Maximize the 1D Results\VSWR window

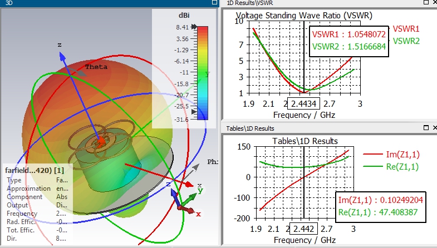(x=426, y=2)
